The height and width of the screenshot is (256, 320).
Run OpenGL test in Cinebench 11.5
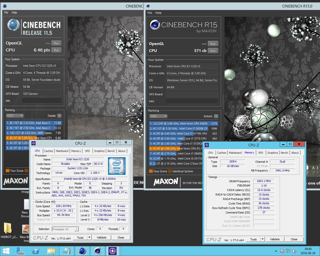click(x=56, y=43)
